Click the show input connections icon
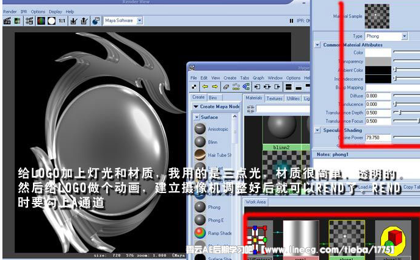The width and height of the screenshot is (420, 260). point(257,86)
